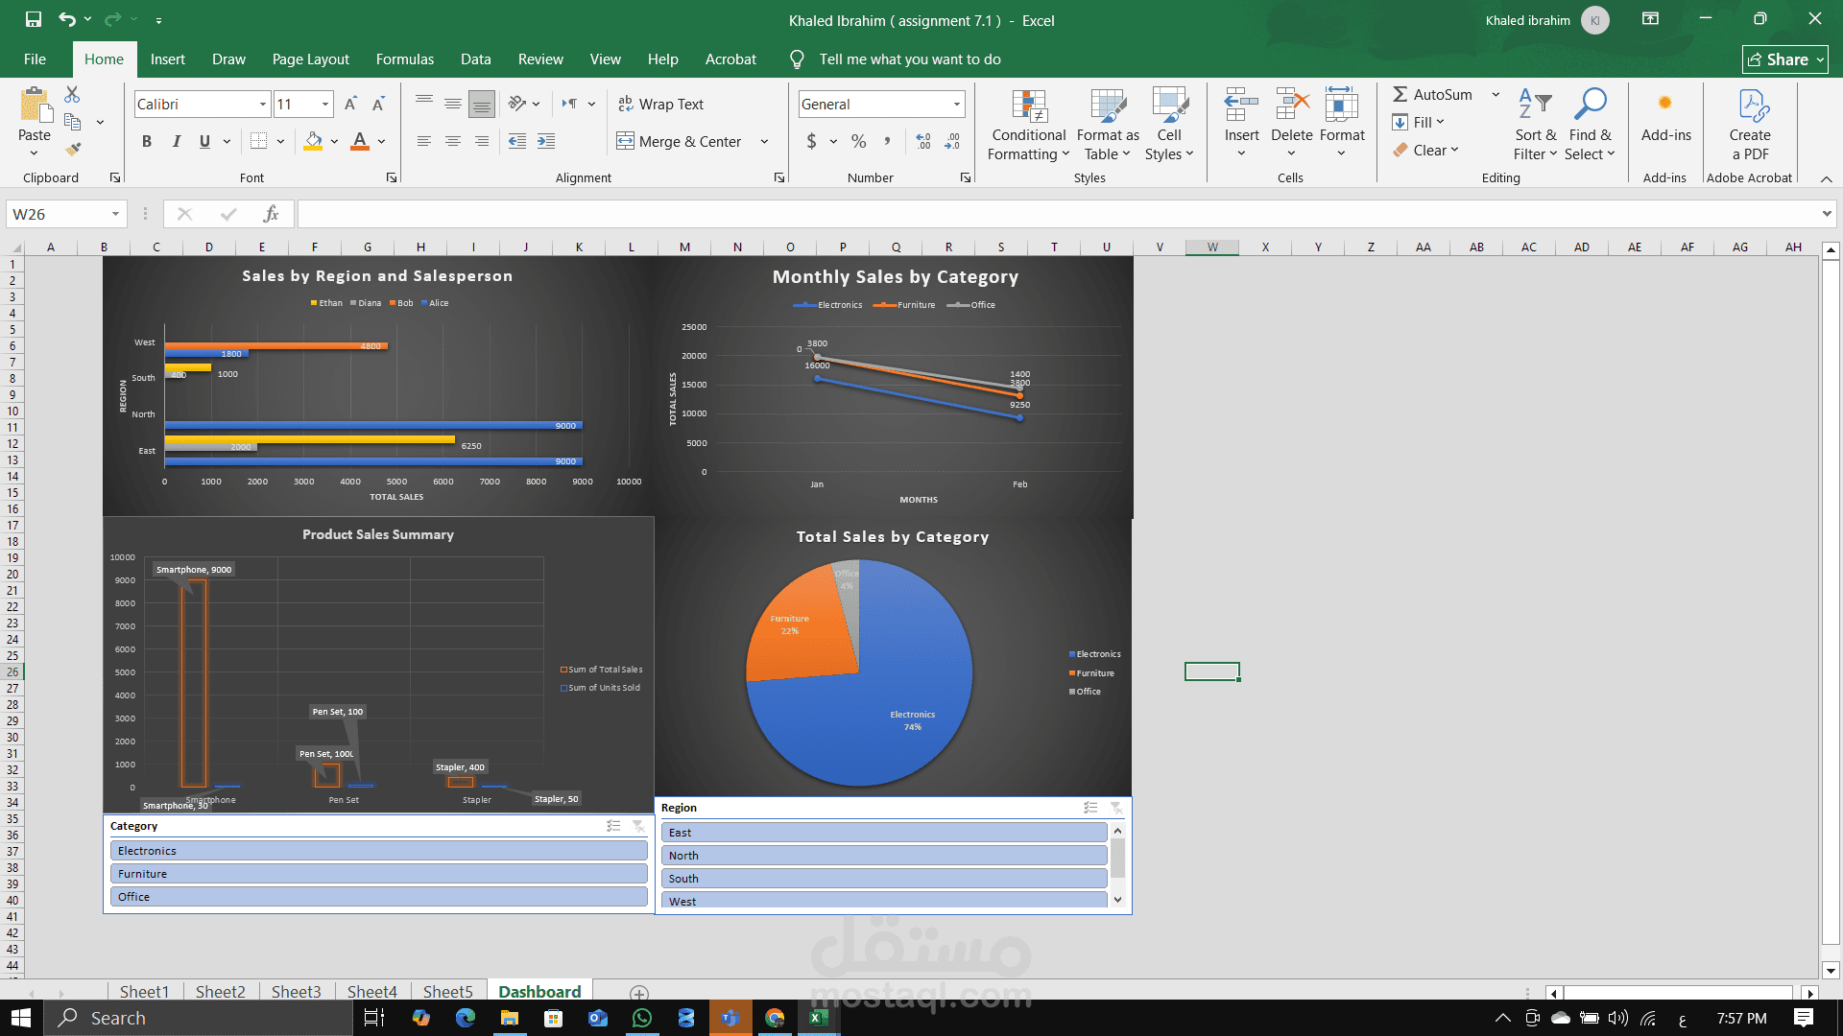This screenshot has width=1843, height=1036.
Task: Click the Share button
Action: [1784, 59]
